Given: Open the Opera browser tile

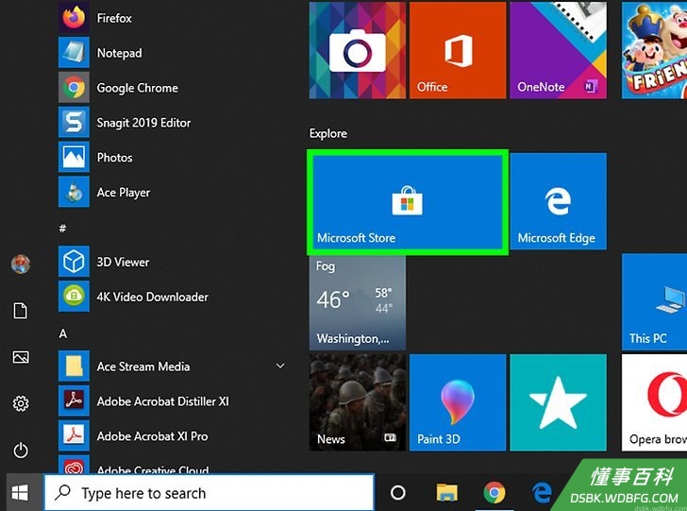Looking at the screenshot, I should 654,402.
